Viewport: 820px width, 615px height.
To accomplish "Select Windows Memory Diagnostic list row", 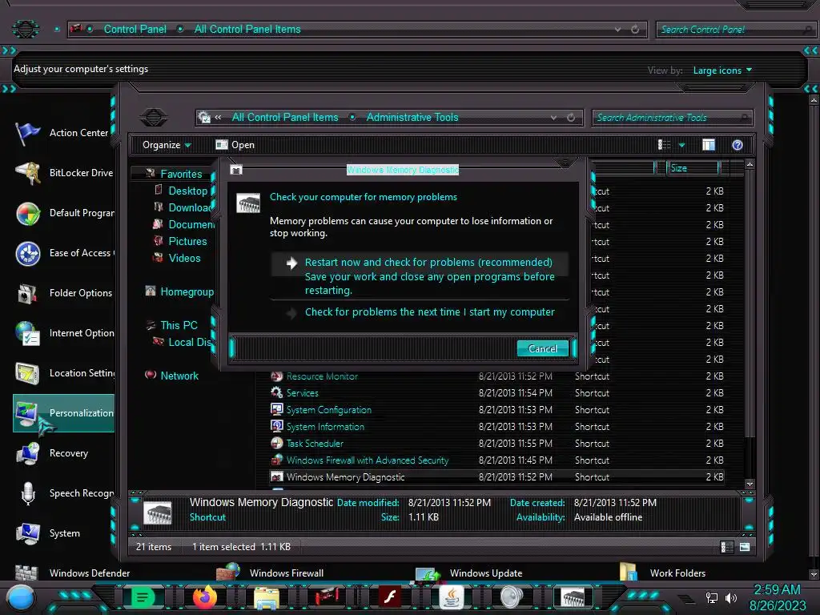I will [496, 477].
